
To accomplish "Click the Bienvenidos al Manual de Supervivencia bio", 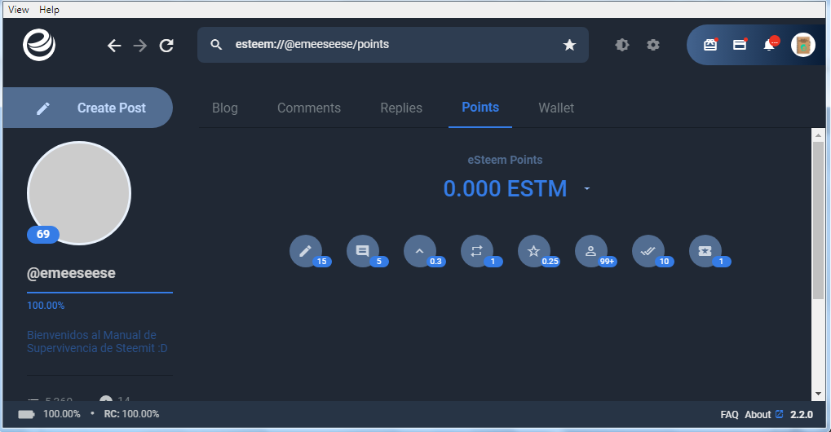I will coord(97,342).
